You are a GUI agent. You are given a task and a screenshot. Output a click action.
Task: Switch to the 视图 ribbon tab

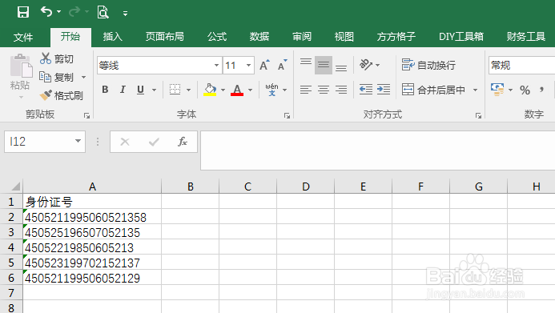point(344,37)
